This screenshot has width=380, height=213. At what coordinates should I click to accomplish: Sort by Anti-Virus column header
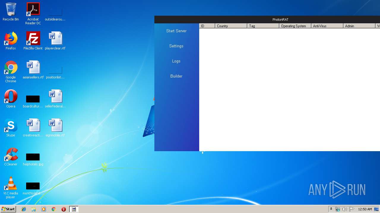pos(327,26)
